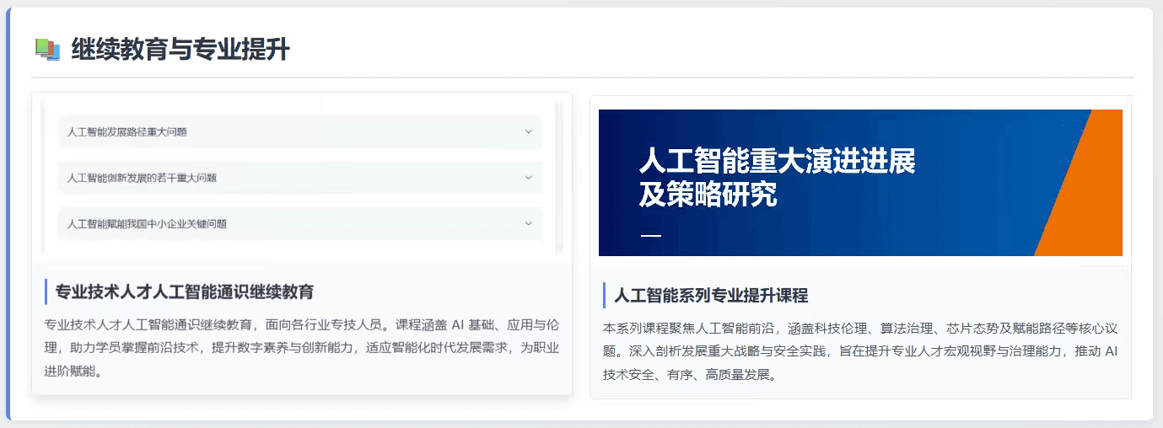
Task: Click description starting 本系列课程聚焦人工智能前沿
Action: click(x=860, y=350)
